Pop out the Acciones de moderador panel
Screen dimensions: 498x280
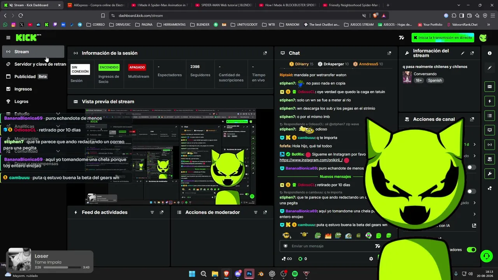(x=265, y=212)
